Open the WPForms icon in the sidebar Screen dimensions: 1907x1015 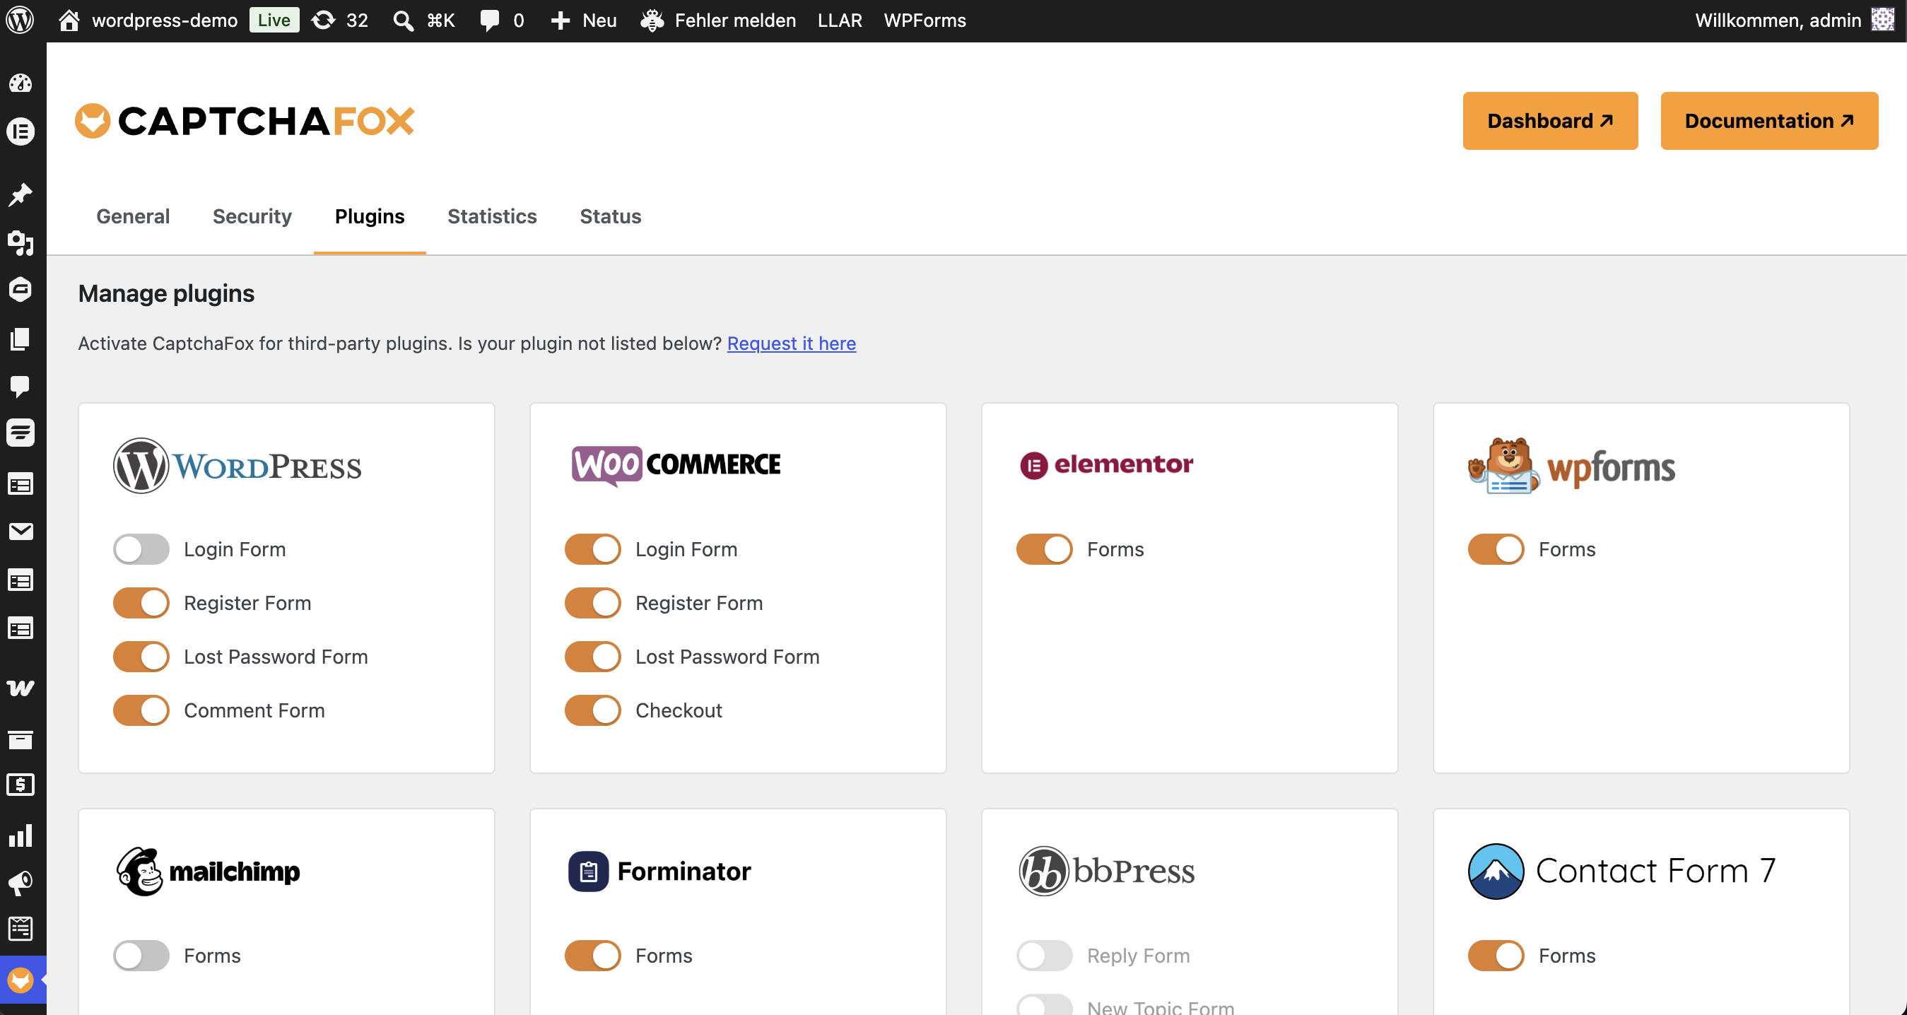20,928
